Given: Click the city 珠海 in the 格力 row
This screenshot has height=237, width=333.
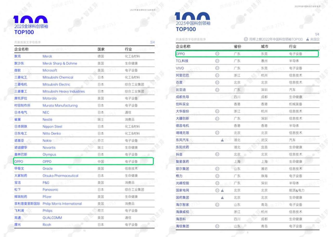Looking at the screenshot, I should point(264,176).
